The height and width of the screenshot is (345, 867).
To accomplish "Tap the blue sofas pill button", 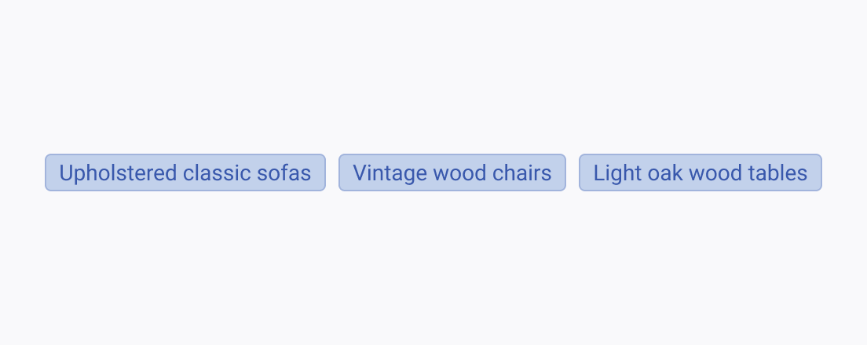I will tap(185, 172).
